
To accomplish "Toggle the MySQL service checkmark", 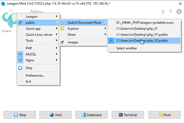I will (20, 54).
